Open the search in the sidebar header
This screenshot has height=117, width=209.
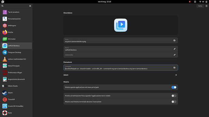coord(2,6)
